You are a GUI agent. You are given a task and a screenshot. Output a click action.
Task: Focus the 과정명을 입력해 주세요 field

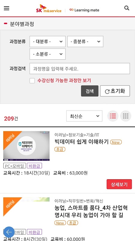pos(80,69)
